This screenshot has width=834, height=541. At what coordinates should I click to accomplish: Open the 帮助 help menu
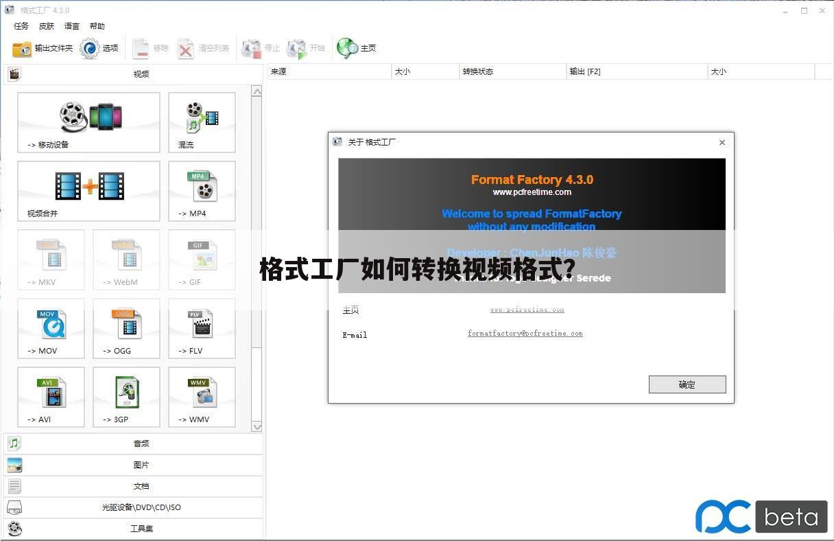tap(97, 26)
